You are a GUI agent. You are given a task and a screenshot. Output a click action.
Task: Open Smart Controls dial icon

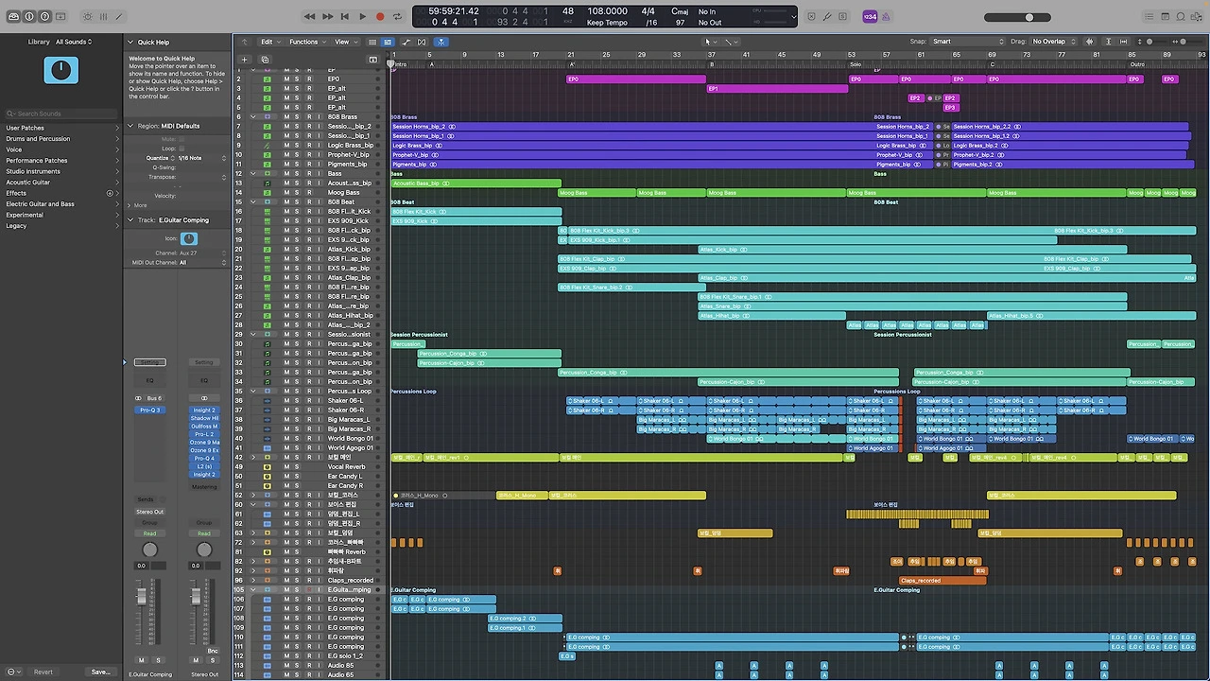[x=88, y=16]
